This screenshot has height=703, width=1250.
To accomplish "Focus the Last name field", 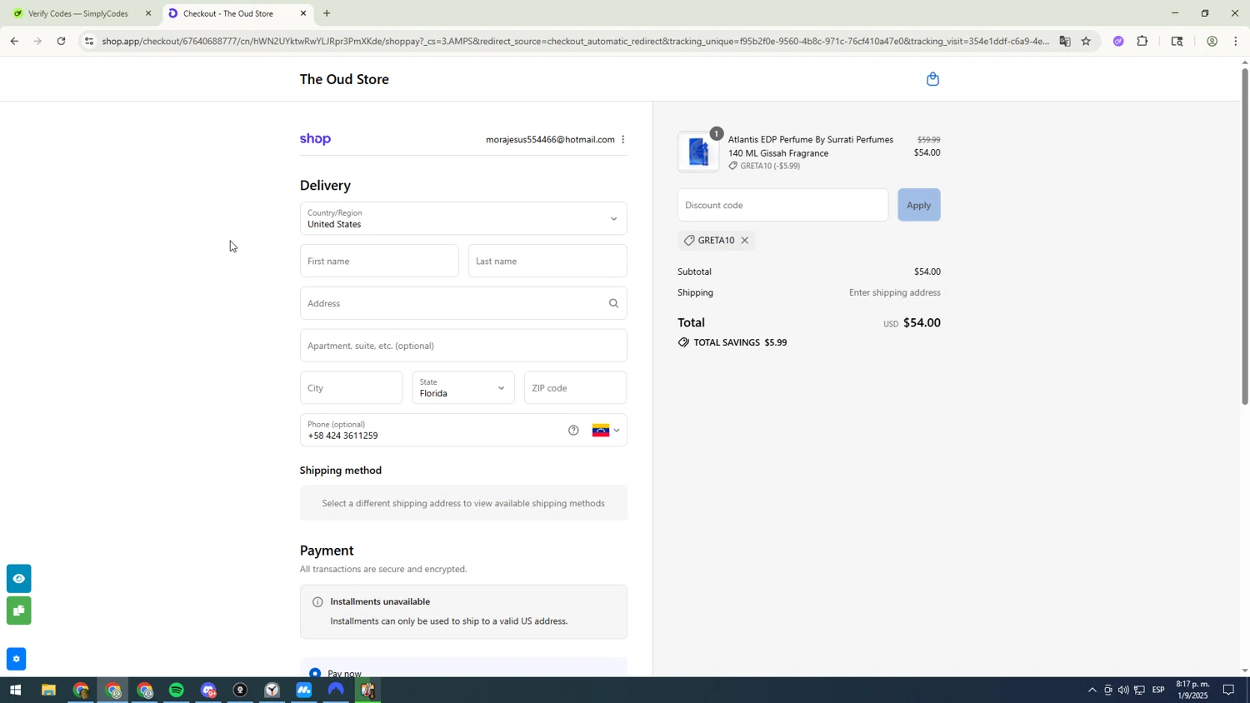I will click(x=547, y=262).
